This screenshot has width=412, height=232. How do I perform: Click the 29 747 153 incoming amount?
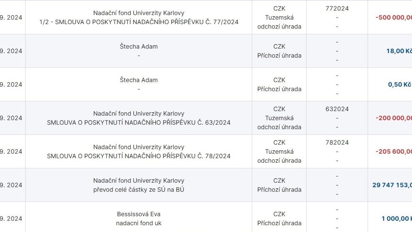pyautogui.click(x=392, y=185)
